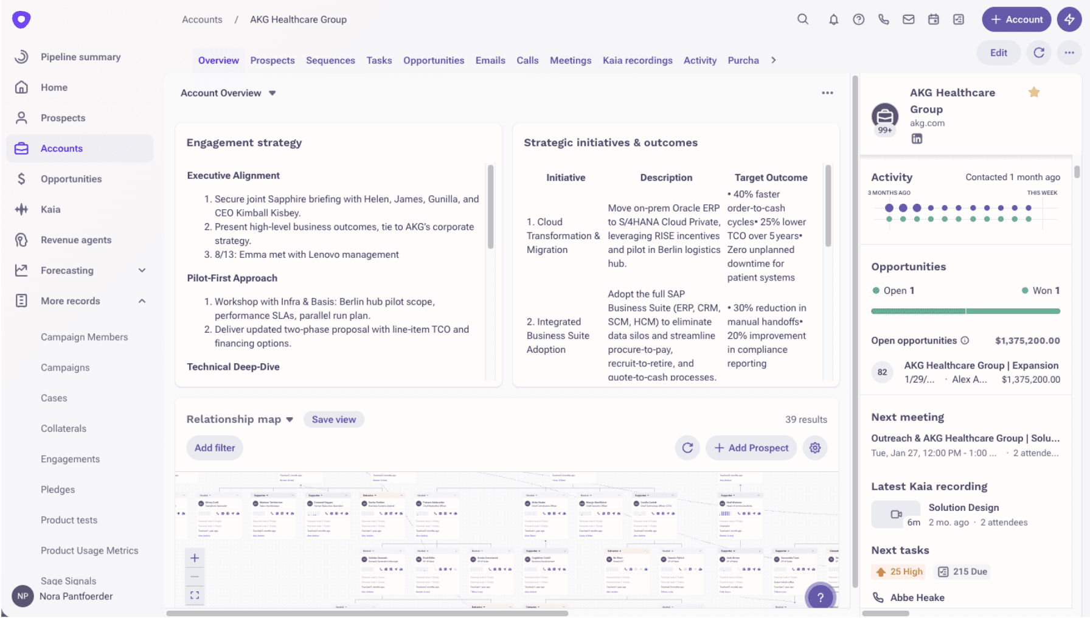This screenshot has width=1090, height=618.
Task: Expand the Account Overview dropdown
Action: coord(272,93)
